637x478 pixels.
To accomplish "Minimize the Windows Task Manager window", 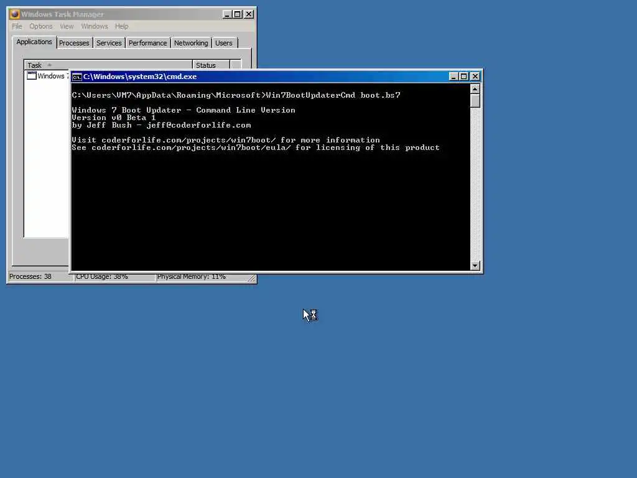I will [x=227, y=14].
